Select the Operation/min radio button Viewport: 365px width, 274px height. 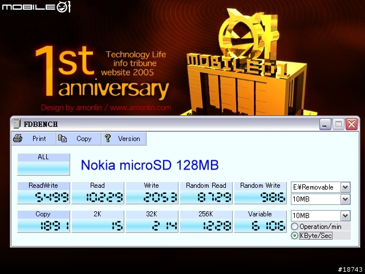point(295,226)
